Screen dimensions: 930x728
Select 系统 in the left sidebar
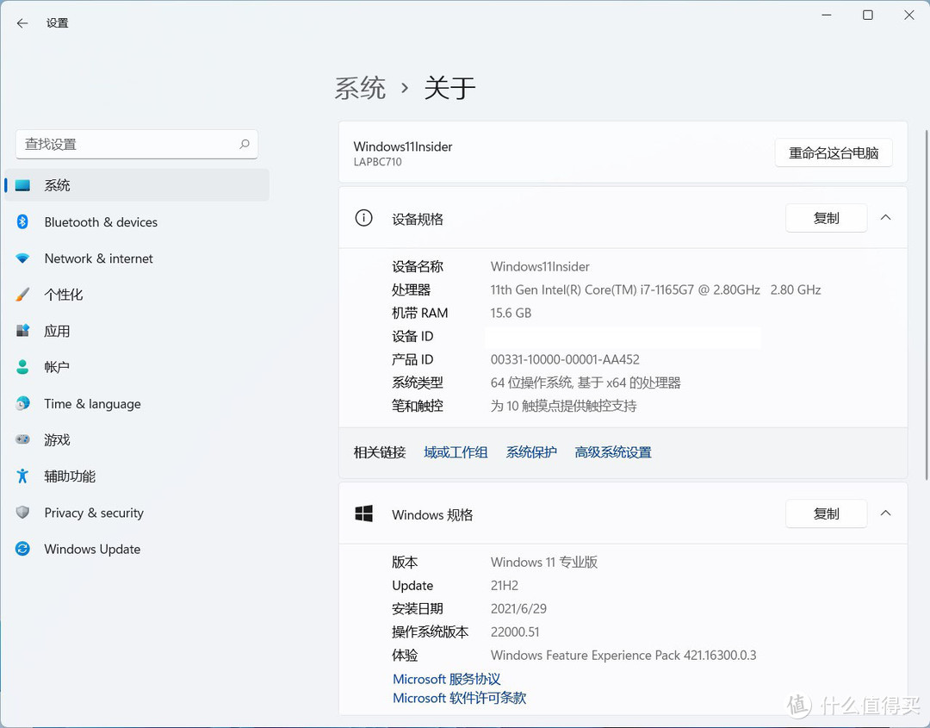click(57, 184)
